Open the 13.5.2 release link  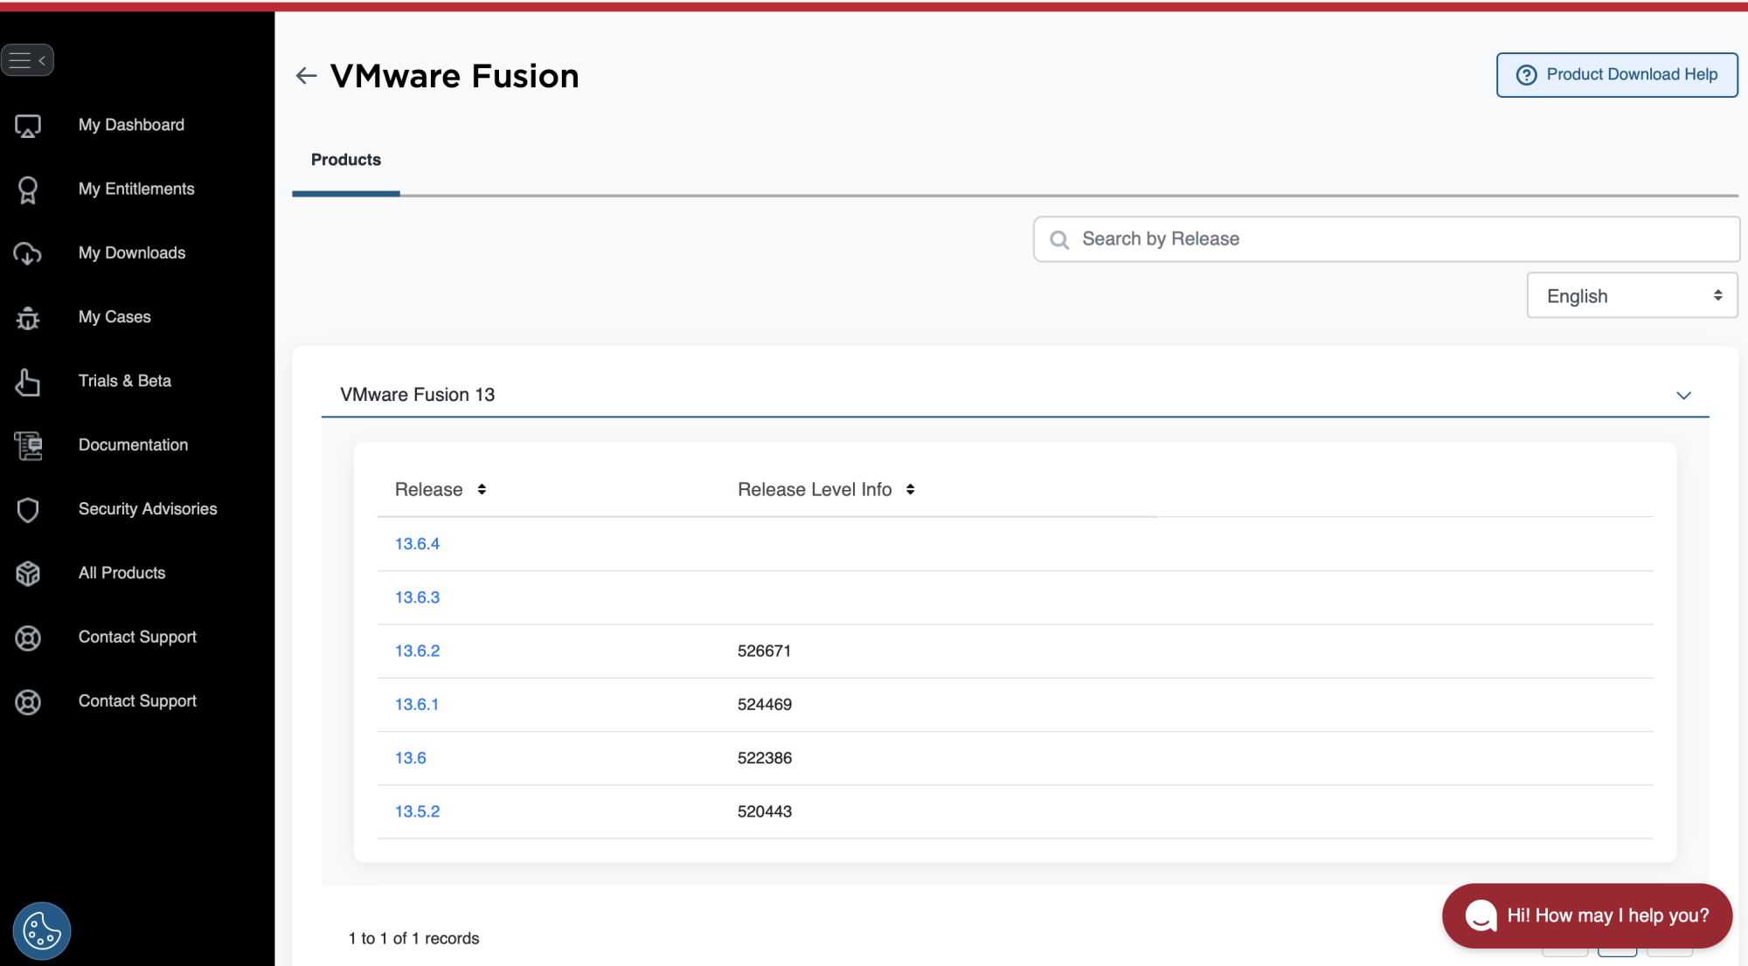coord(417,811)
